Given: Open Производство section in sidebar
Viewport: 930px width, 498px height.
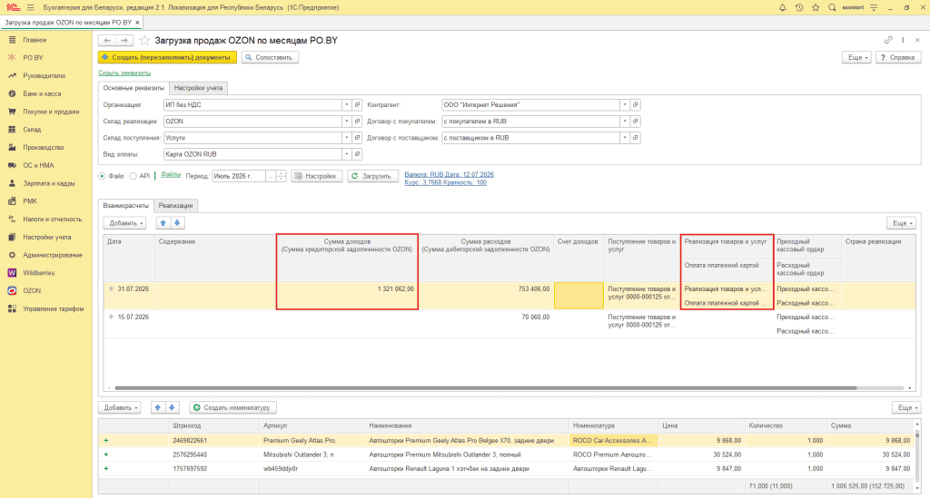Looking at the screenshot, I should point(44,148).
